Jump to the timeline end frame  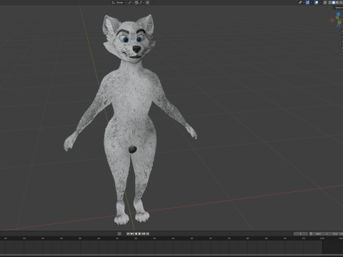pyautogui.click(x=147, y=233)
